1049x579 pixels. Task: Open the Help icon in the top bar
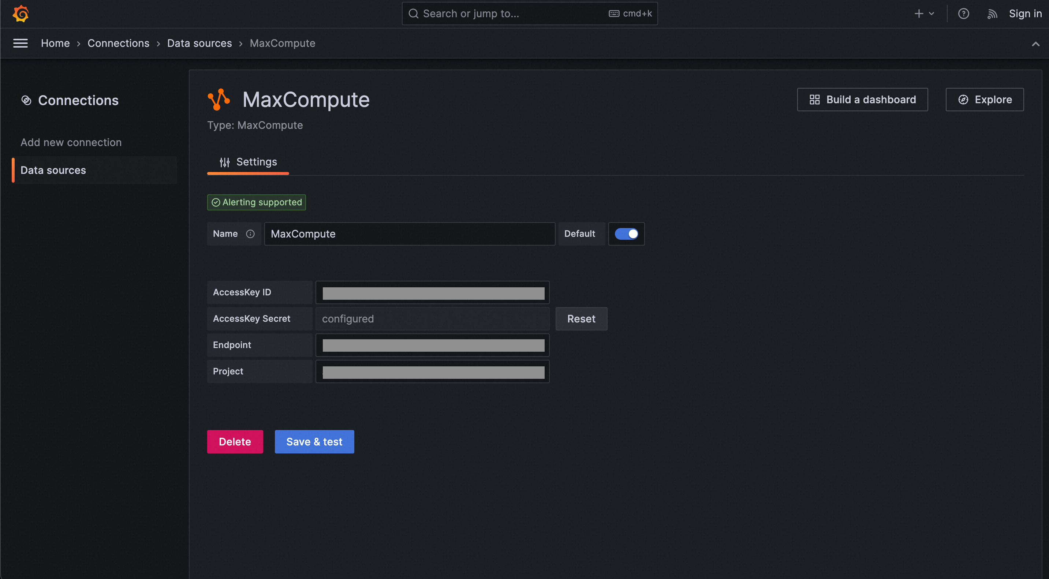click(963, 14)
